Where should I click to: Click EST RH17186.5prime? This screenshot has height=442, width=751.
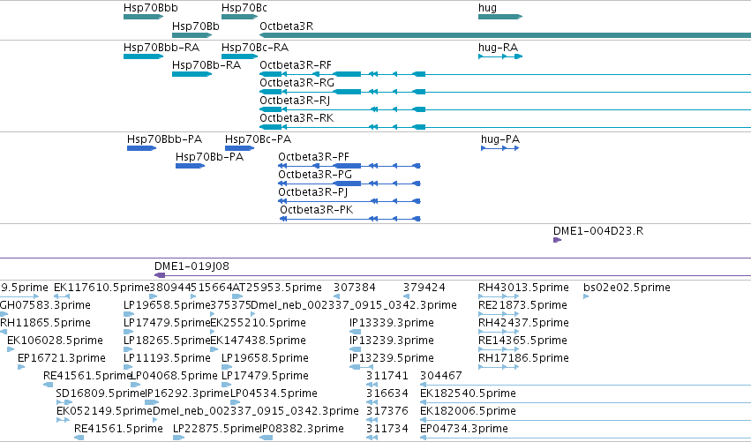pyautogui.click(x=523, y=358)
